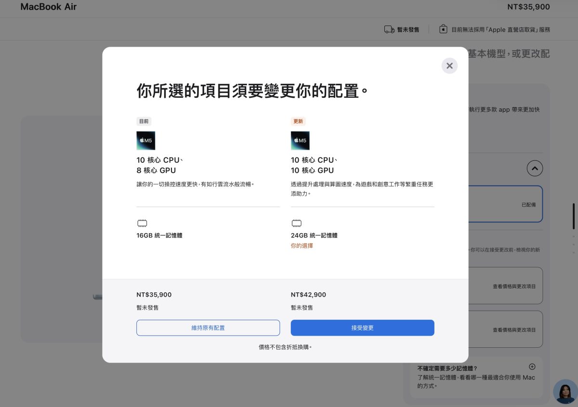
Task: Click the Apple Store pickup bag icon
Action: (443, 29)
